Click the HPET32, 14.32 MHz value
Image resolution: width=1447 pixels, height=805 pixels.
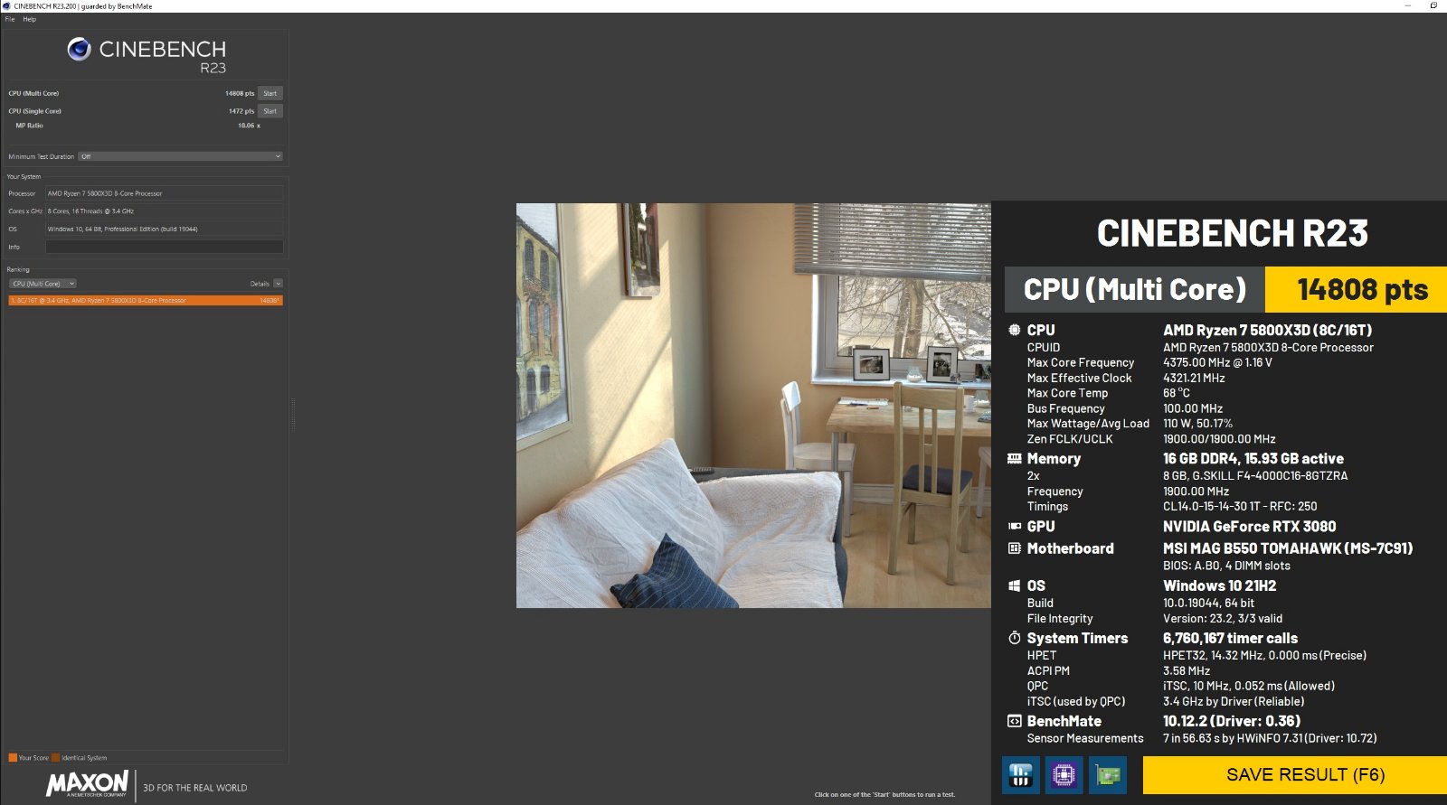(x=1264, y=655)
